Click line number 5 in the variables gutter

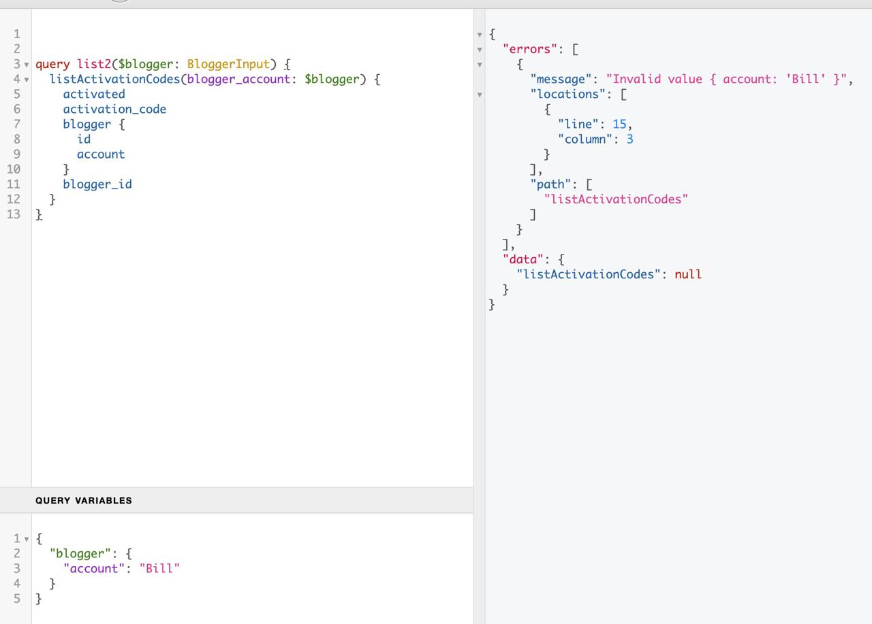tap(16, 598)
